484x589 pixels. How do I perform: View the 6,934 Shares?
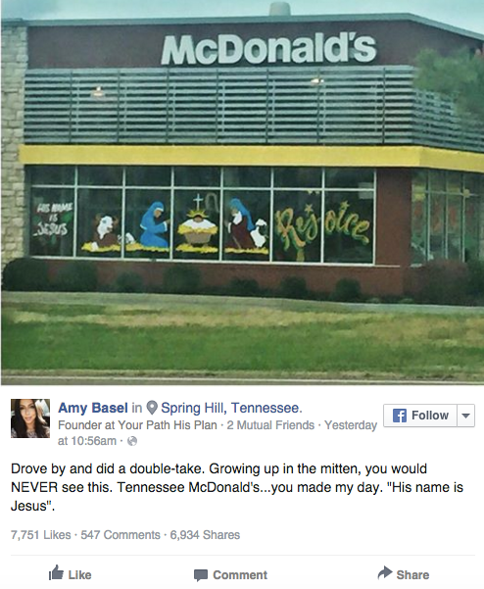click(205, 534)
